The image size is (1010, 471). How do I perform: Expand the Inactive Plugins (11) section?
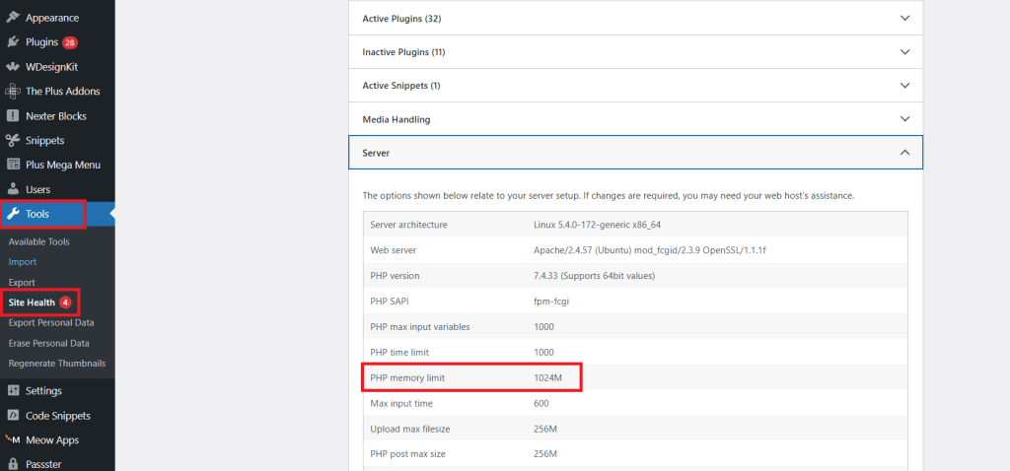coord(636,51)
